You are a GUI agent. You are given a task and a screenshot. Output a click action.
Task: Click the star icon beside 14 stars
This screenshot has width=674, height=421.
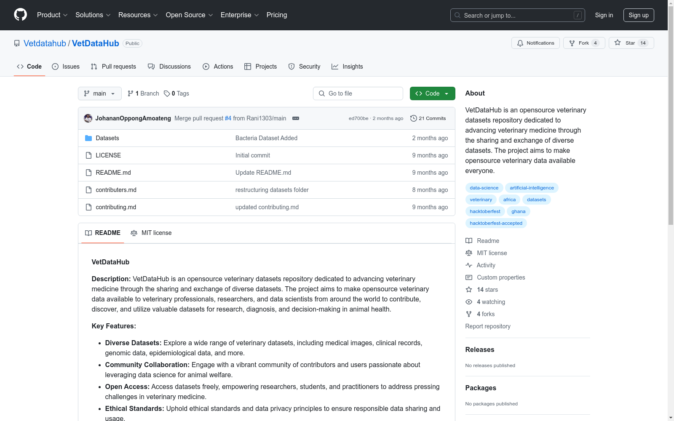469,290
